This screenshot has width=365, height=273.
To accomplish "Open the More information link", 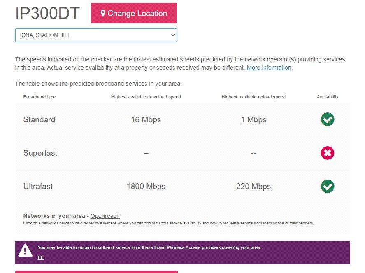I will point(269,68).
